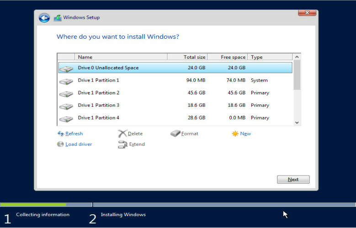Click the scroll up arrow of drive list
The image size is (356, 228).
coord(297,57)
